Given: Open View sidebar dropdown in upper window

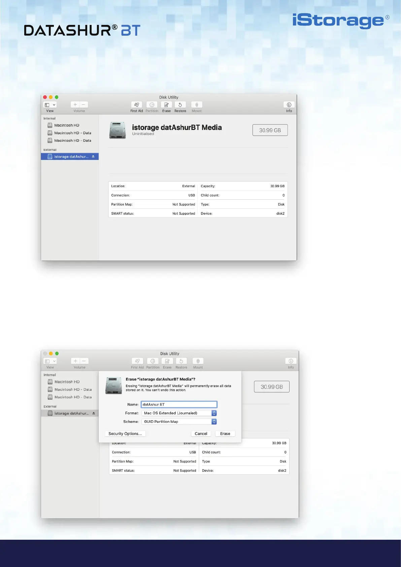Looking at the screenshot, I should [x=50, y=105].
